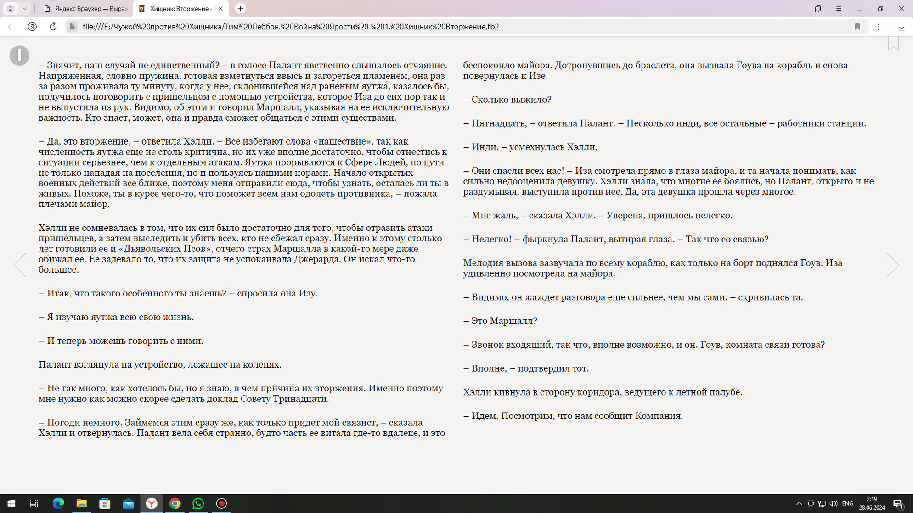Screen dimensions: 913x513
Task: Open the volume control in system tray
Action: [x=834, y=503]
